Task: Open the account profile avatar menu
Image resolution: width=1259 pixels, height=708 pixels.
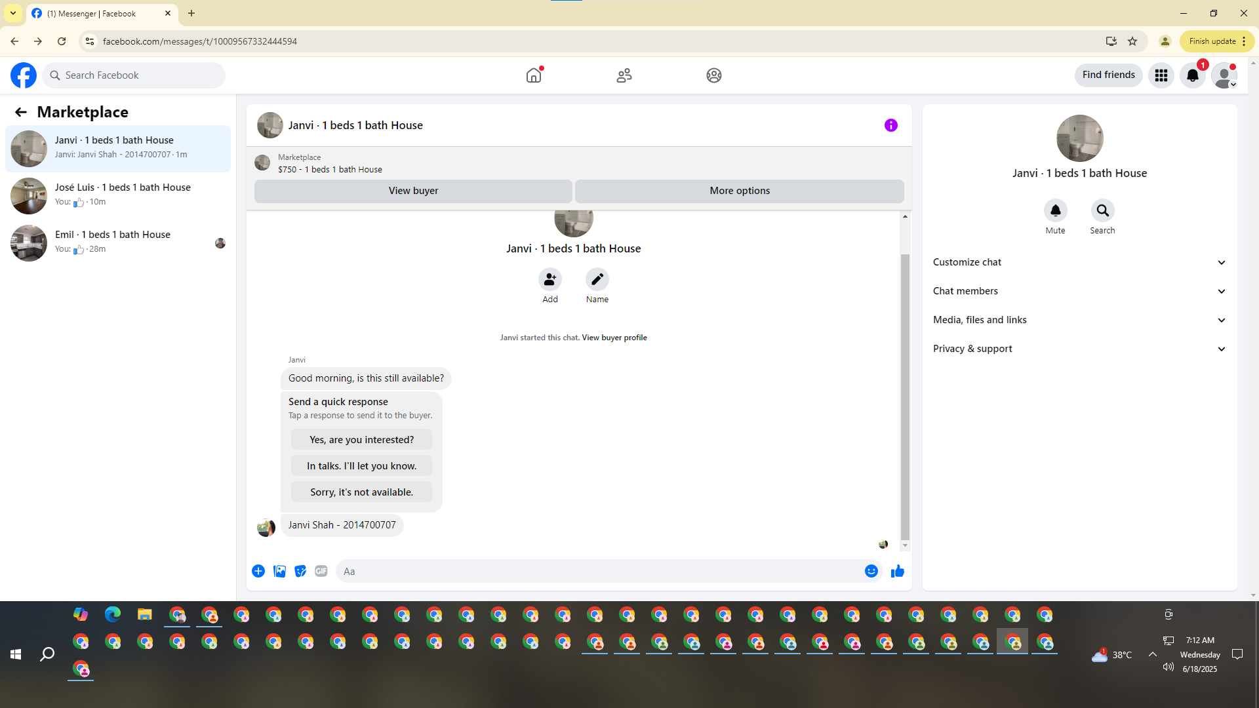Action: click(x=1224, y=75)
